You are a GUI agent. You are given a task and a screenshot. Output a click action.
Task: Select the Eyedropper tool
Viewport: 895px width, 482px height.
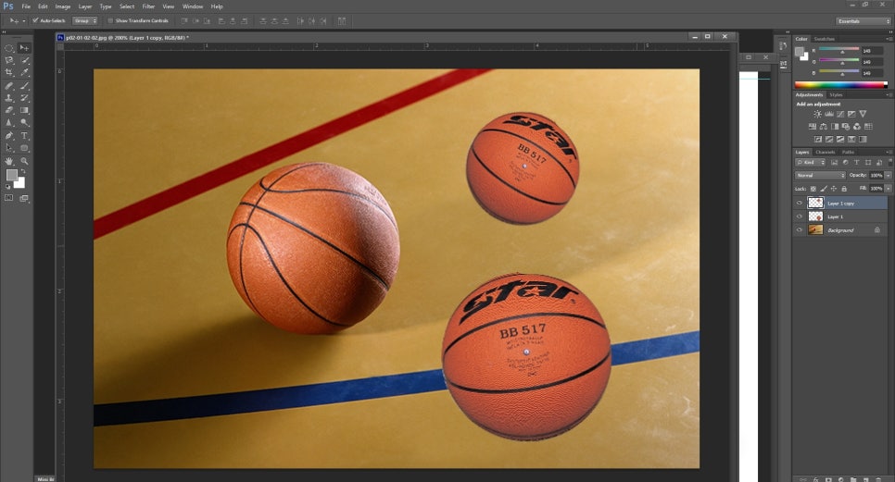point(24,72)
